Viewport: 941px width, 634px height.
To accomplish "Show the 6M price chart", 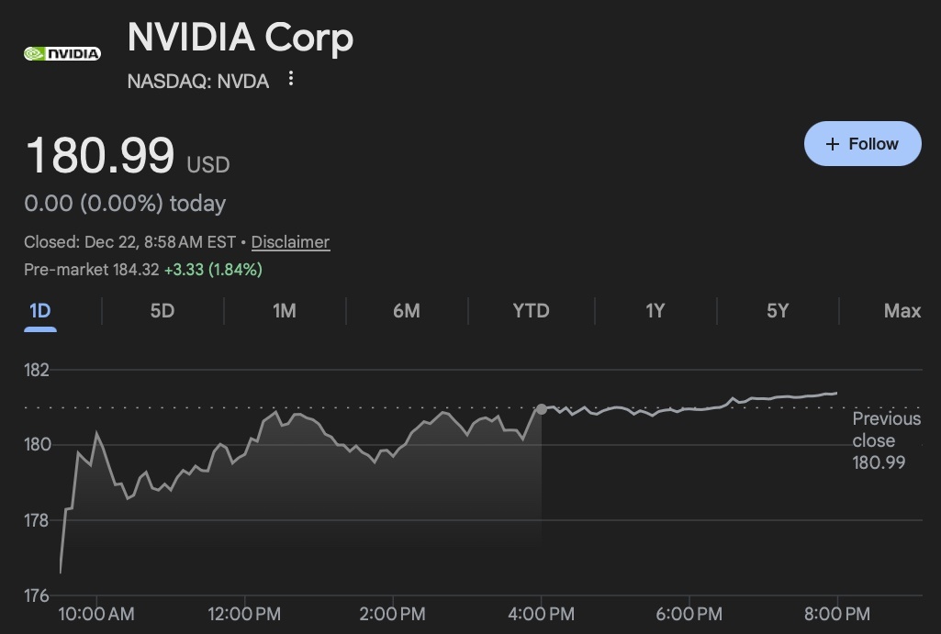I will tap(407, 311).
